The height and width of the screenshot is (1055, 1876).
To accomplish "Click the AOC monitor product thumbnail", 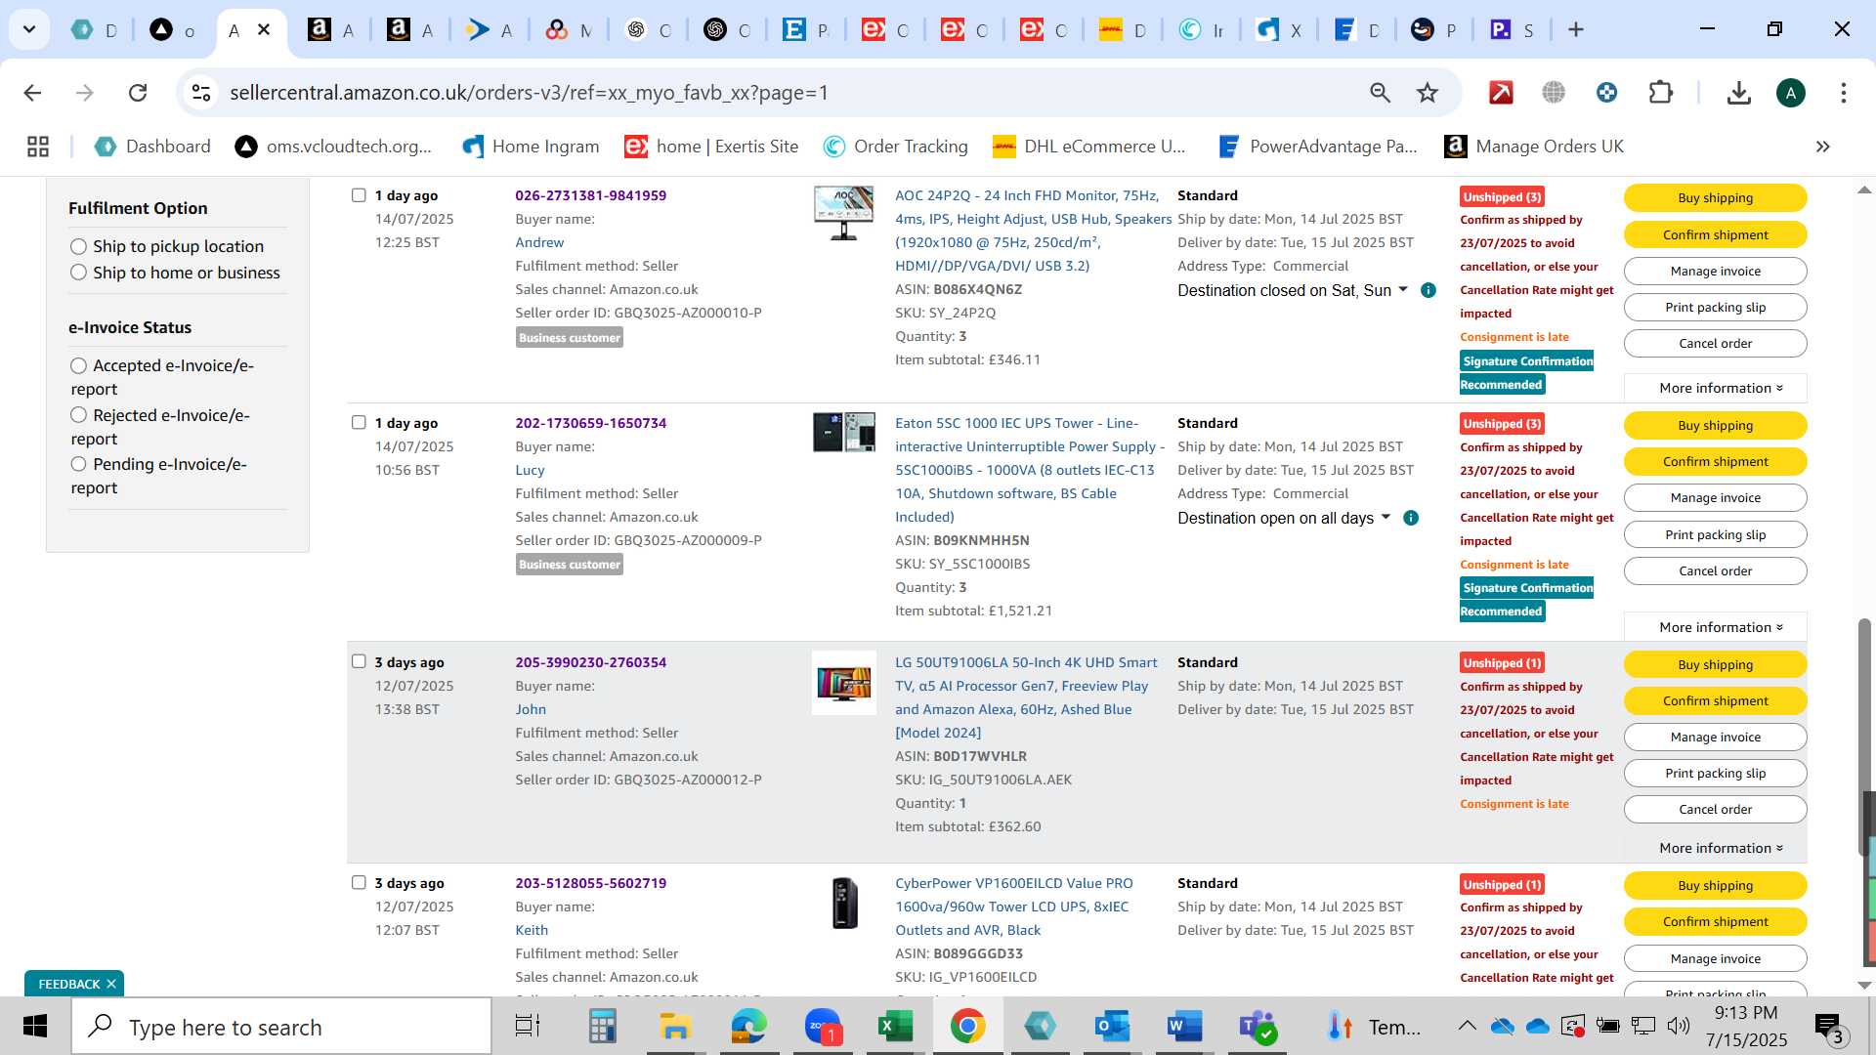I will [x=843, y=213].
